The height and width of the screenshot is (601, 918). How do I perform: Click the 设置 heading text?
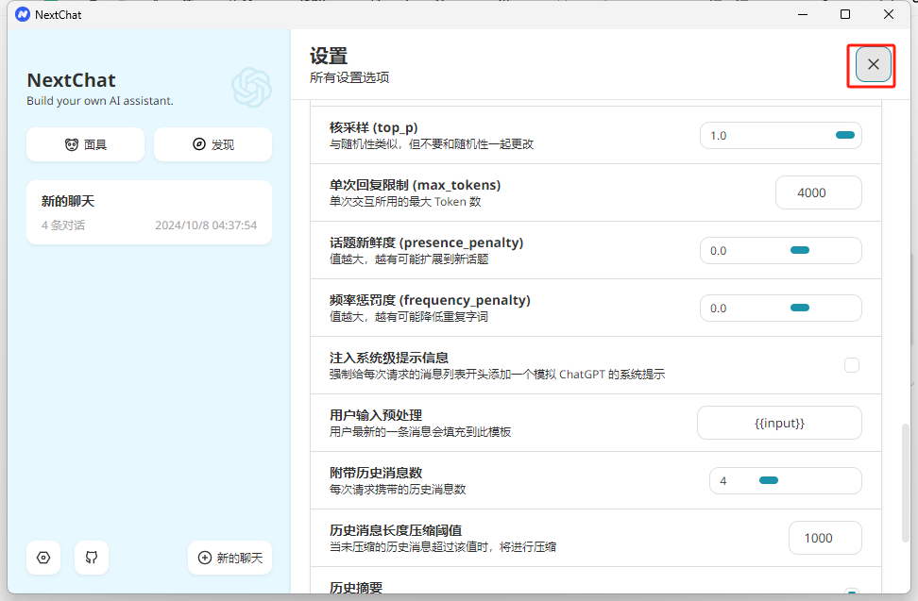(329, 56)
